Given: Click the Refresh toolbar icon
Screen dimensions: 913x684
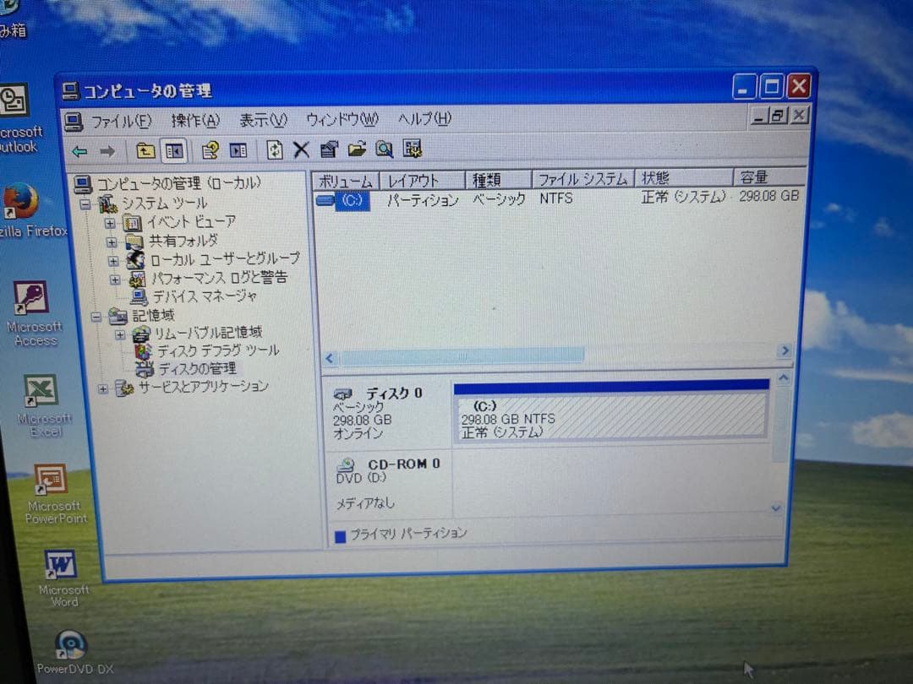Looking at the screenshot, I should [x=272, y=149].
